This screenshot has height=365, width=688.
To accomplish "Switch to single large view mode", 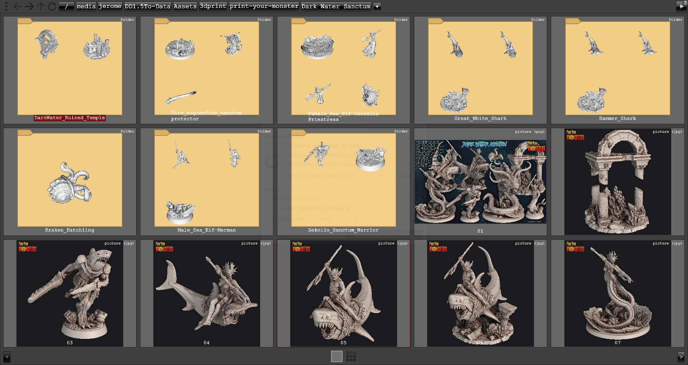I will (x=337, y=356).
